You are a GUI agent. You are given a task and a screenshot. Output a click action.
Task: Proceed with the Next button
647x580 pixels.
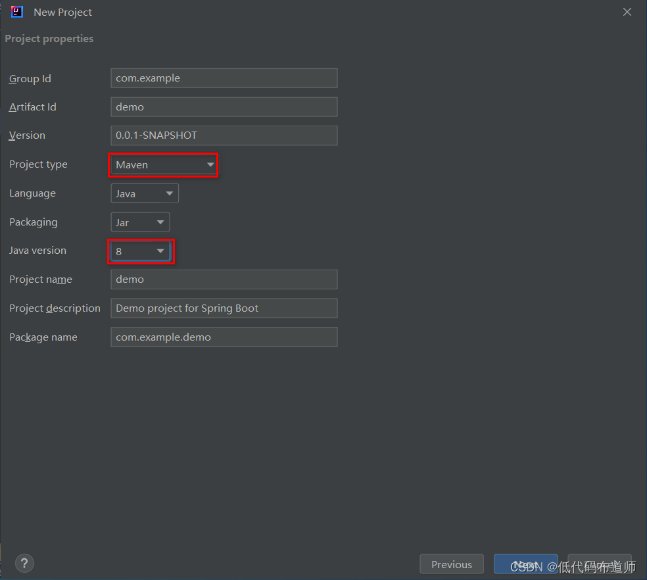click(x=526, y=564)
